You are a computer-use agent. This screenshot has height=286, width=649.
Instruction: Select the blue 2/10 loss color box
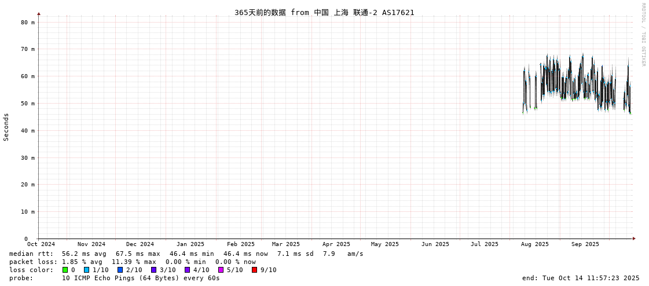pos(120,270)
